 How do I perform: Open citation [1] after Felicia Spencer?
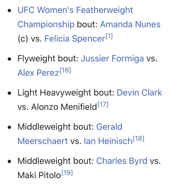[109, 36]
